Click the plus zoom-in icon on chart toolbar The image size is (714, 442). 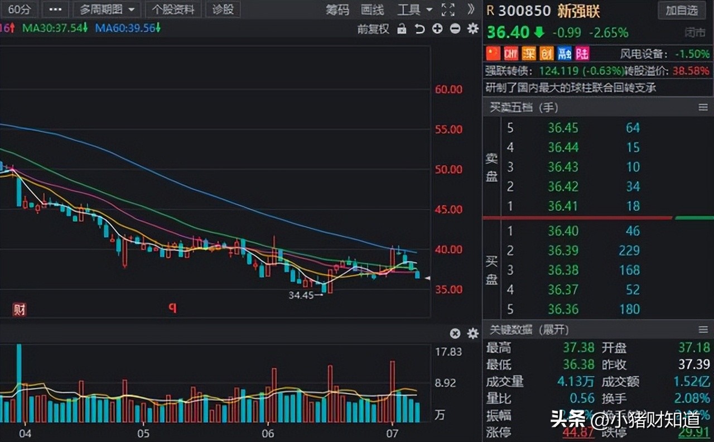[437, 28]
